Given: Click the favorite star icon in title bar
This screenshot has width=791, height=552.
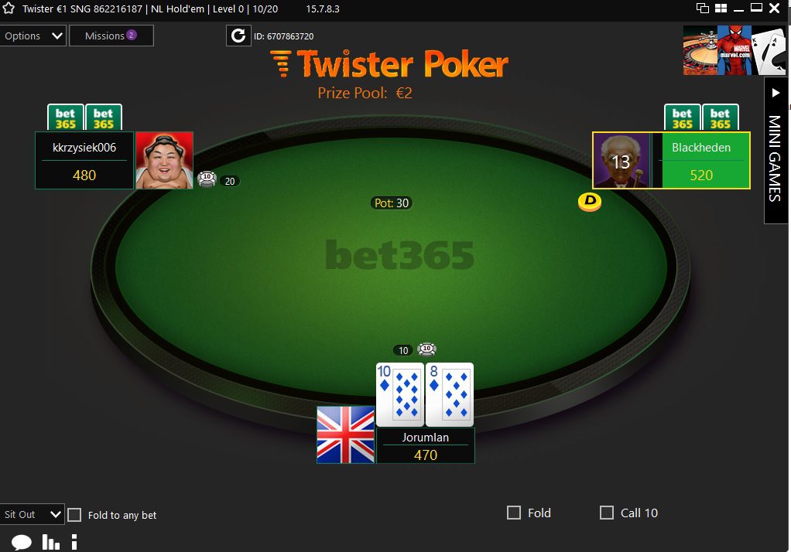Looking at the screenshot, I should pos(9,9).
